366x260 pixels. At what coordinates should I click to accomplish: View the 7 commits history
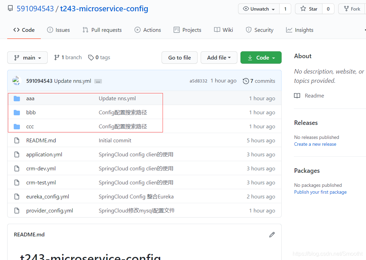(x=259, y=81)
